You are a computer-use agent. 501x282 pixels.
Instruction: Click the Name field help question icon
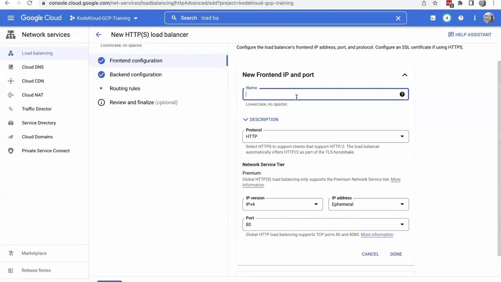402,94
